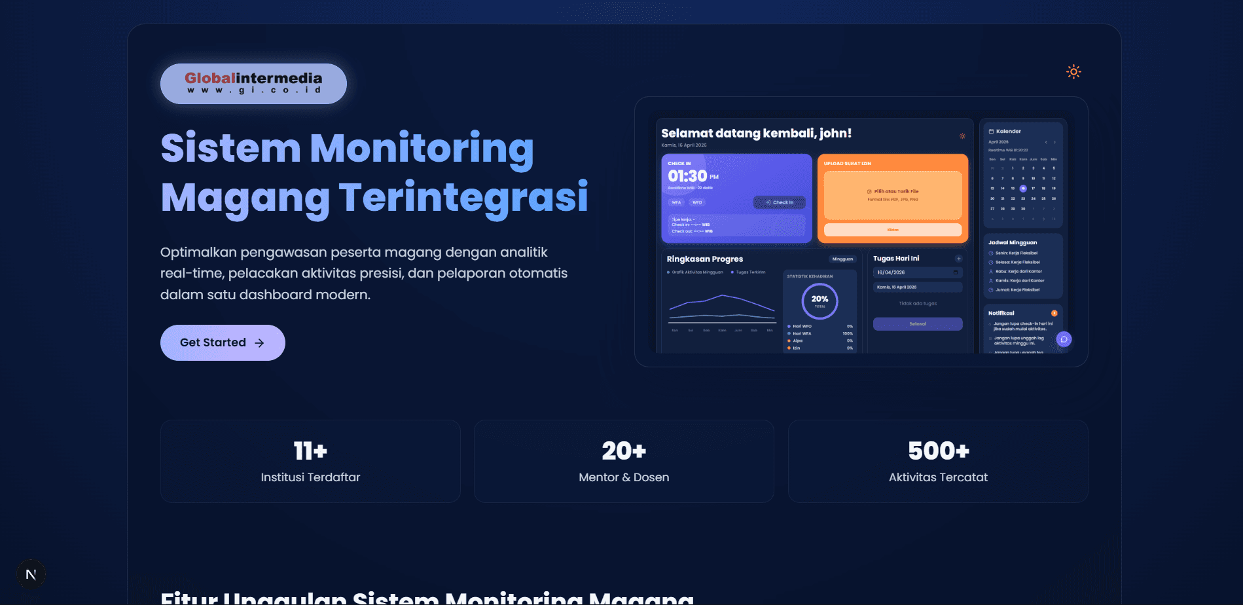This screenshot has width=1243, height=605.
Task: Click Grafik Aktivitas Mingguan legend
Action: [695, 272]
